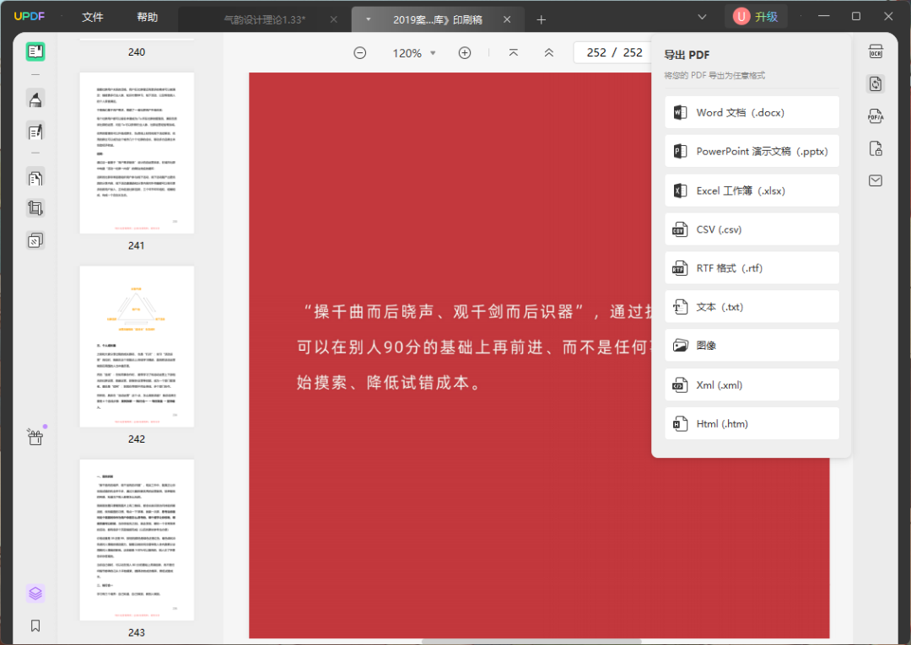Image resolution: width=911 pixels, height=645 pixels.
Task: Switch to the 气韵设计理论1.33 tab
Action: coord(265,19)
